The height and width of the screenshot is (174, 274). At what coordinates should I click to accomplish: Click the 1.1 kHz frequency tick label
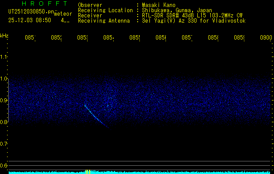pyautogui.click(x=4, y=57)
